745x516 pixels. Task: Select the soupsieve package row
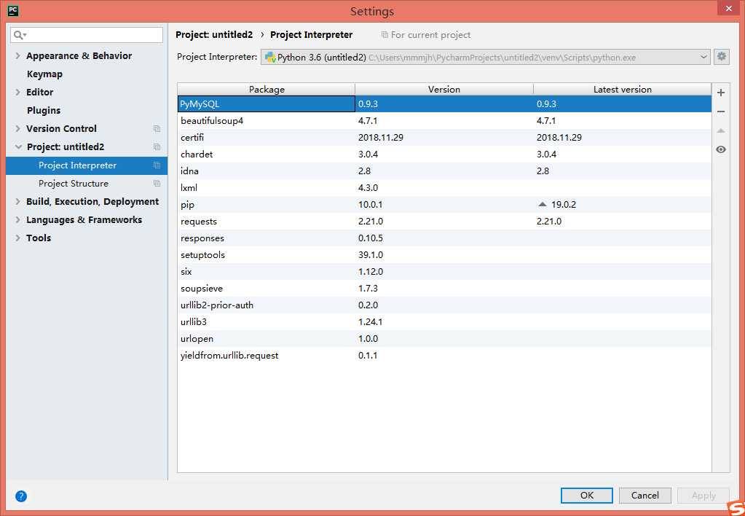coord(444,288)
